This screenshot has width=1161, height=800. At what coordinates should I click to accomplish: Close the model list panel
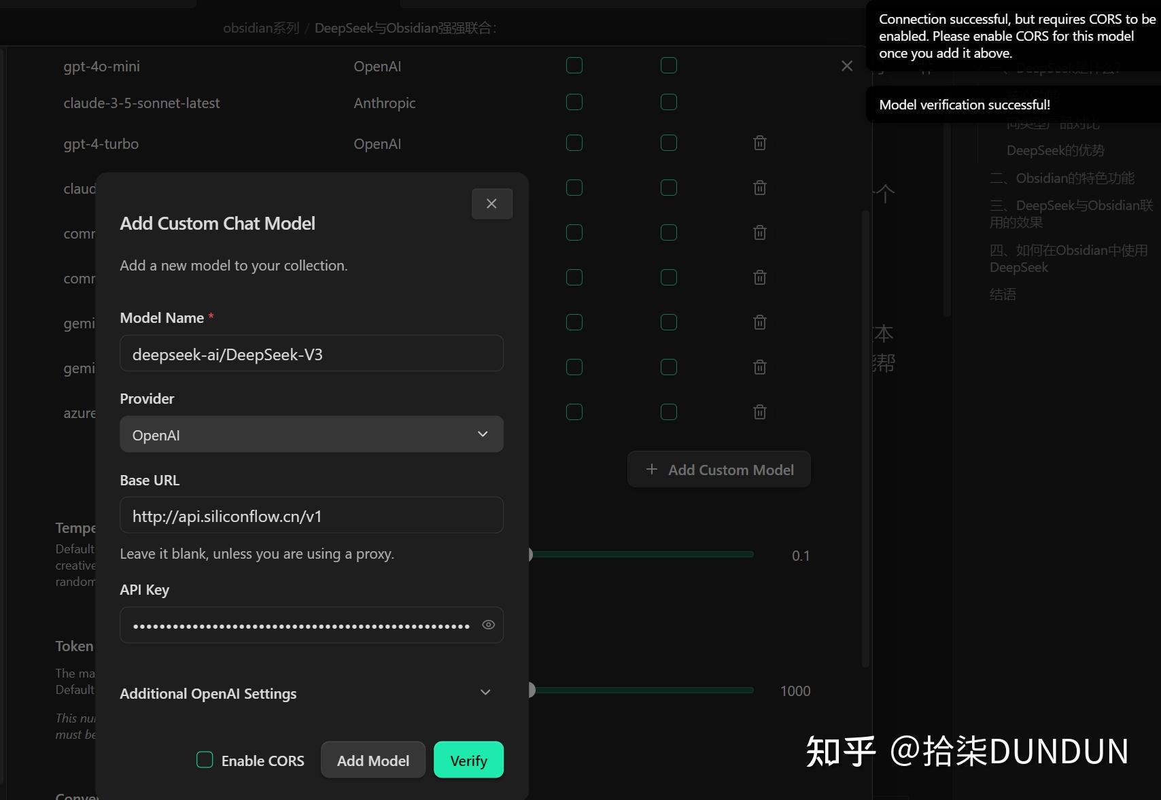coord(846,65)
